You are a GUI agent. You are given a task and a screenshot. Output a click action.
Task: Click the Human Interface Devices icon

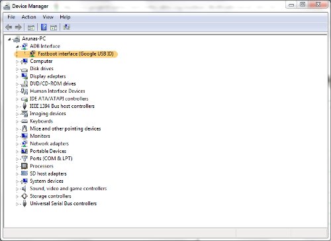24,91
